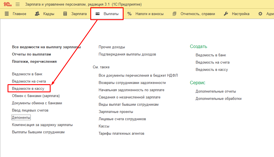Open Все ведомости на выплату зарплаты
This screenshot has width=274, height=157.
point(46,47)
